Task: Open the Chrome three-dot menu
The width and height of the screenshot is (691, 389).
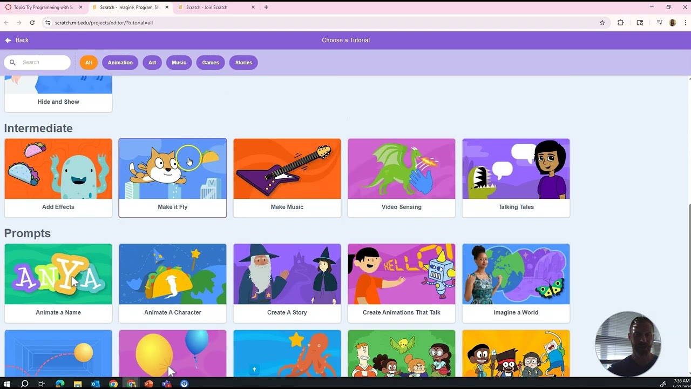Action: pyautogui.click(x=685, y=23)
